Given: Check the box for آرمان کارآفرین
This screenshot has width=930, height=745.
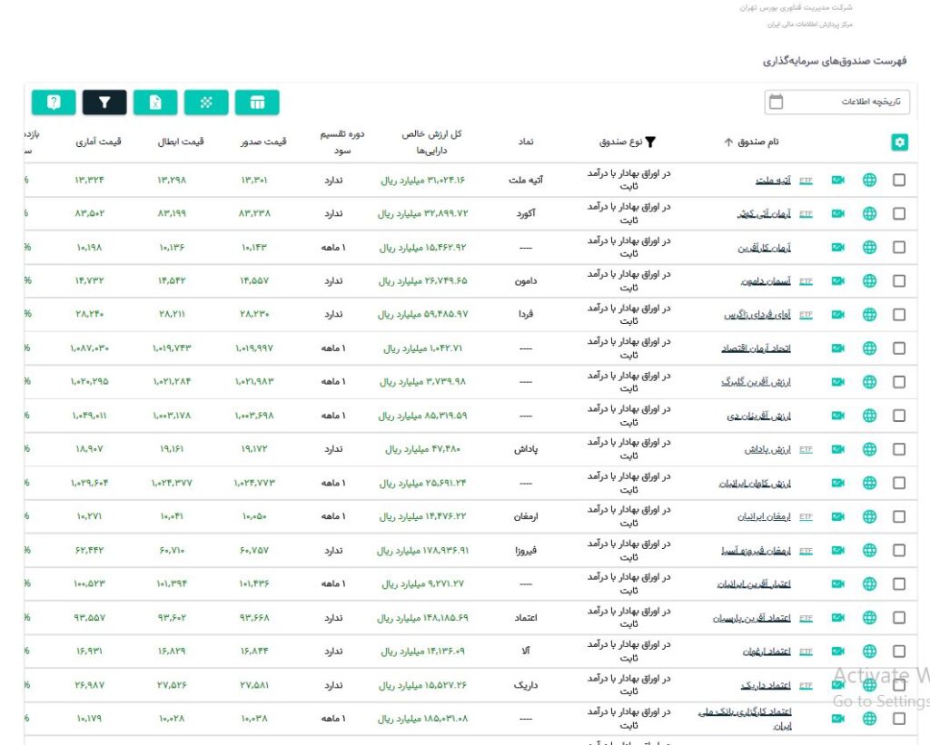Looking at the screenshot, I should (x=899, y=247).
